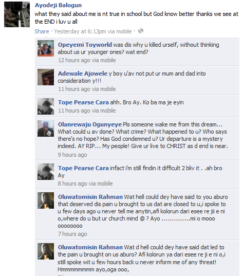Click the Share link under the post
Viewport: 242px width, 276px height.
(42, 31)
